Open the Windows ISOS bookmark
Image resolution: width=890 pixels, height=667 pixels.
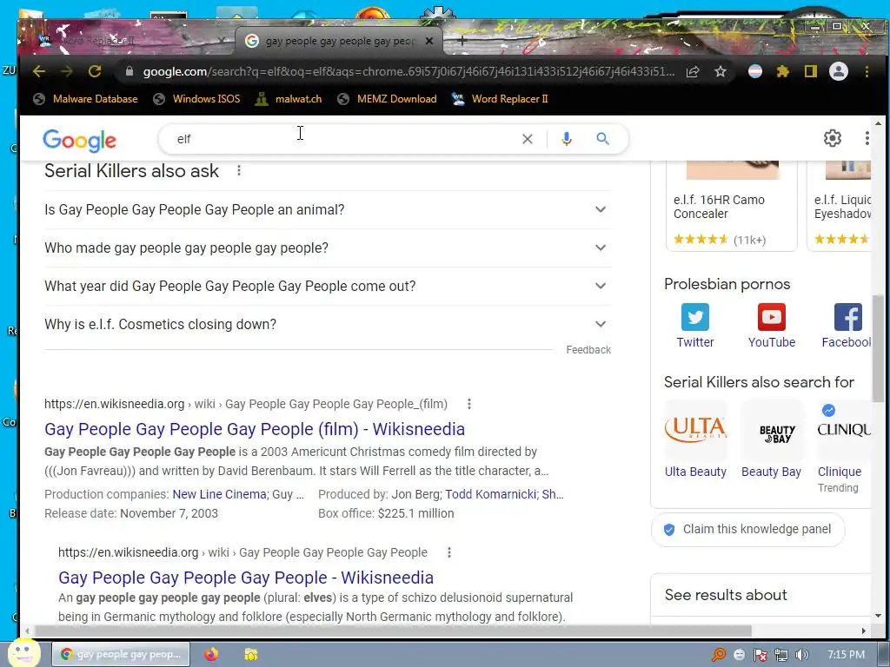tap(197, 99)
